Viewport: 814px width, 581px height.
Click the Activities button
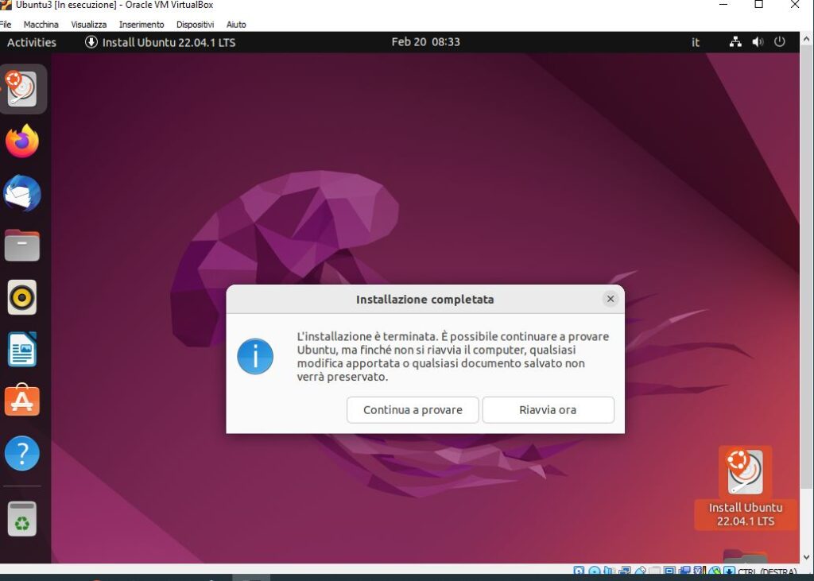point(32,42)
